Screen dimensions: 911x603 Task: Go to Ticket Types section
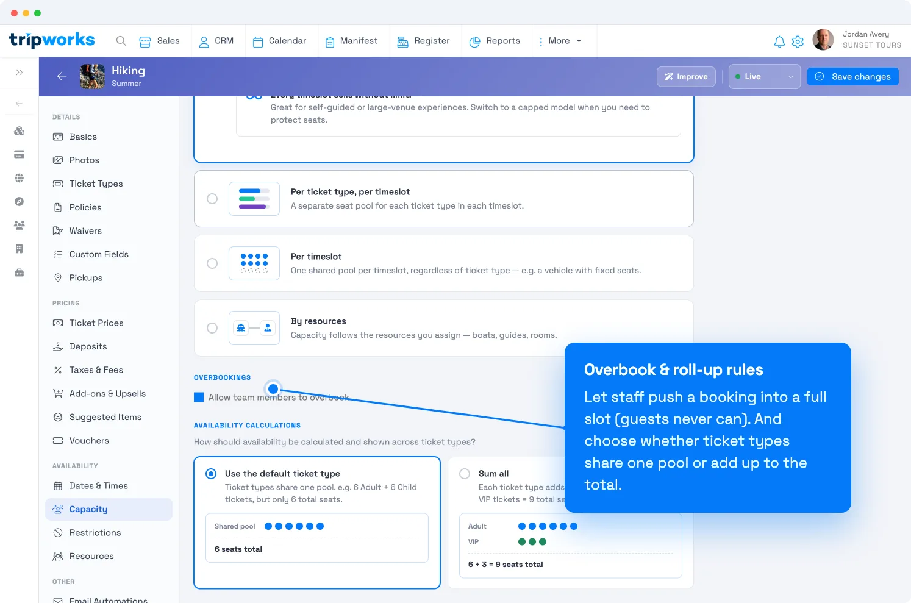point(109,184)
